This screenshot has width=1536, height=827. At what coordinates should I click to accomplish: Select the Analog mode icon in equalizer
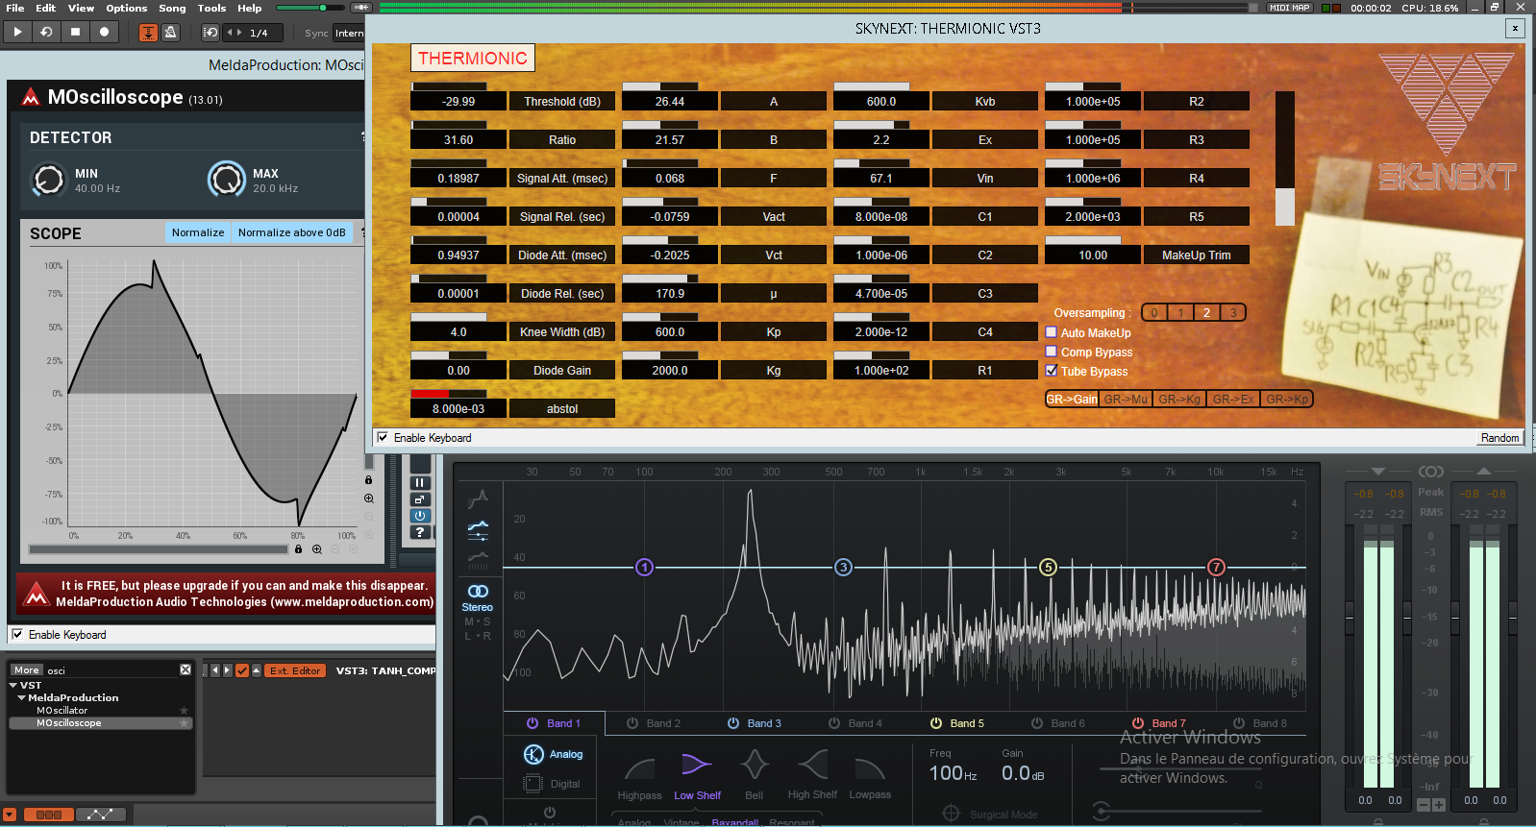click(533, 754)
